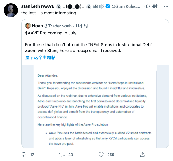The height and width of the screenshot is (161, 173).
Task: Click the 6小时 timestamp
Action: [x=152, y=6]
